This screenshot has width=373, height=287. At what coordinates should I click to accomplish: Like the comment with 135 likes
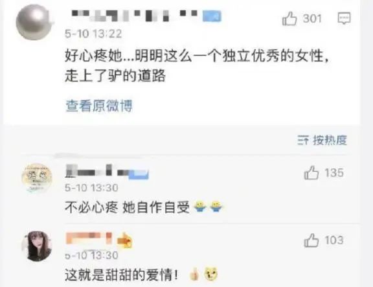[x=311, y=172]
